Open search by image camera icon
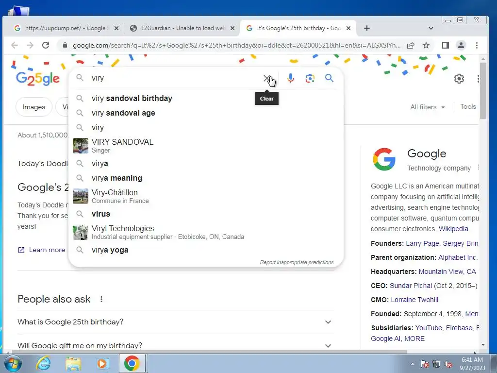This screenshot has height=373, width=497. click(x=310, y=78)
